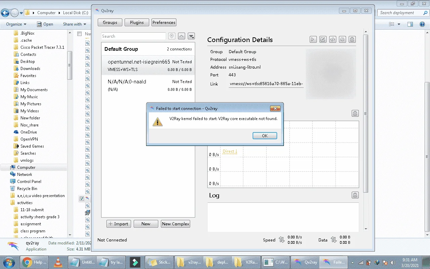This screenshot has width=430, height=269.
Task: Select Network in the navigation tree
Action: pyautogui.click(x=25, y=175)
